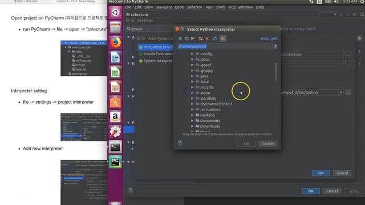Expand the .virtualenvs folder
This screenshot has height=205, width=365.
[x=192, y=109]
